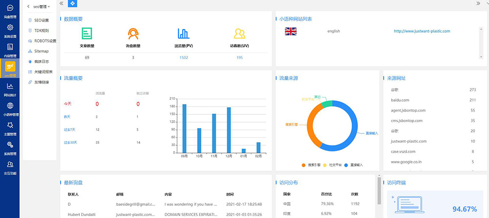The width and height of the screenshot is (489, 218).
Task: Open SEO设置 submenu item
Action: [x=41, y=20]
